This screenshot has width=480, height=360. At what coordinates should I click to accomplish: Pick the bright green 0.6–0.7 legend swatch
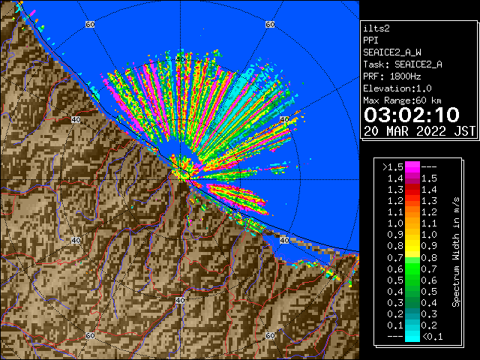point(412,268)
